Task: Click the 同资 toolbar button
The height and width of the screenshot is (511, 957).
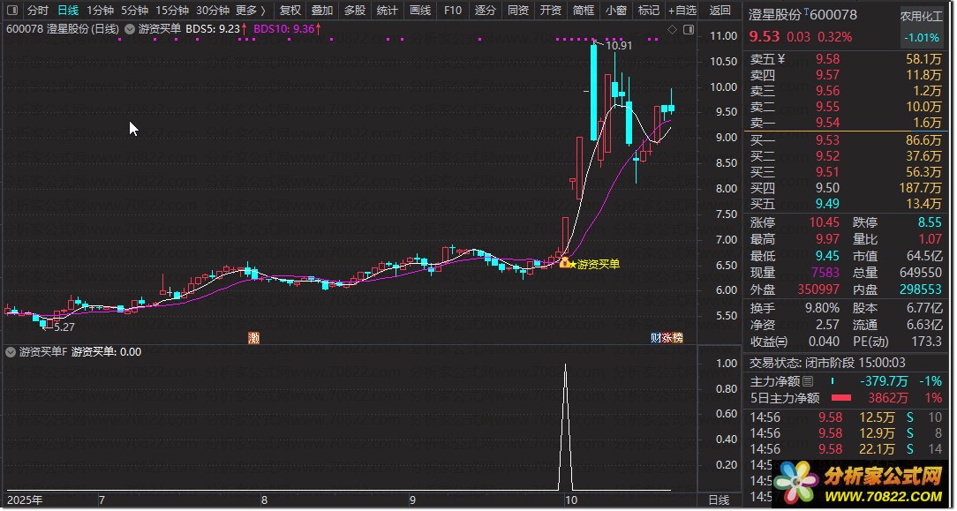Action: pos(517,11)
